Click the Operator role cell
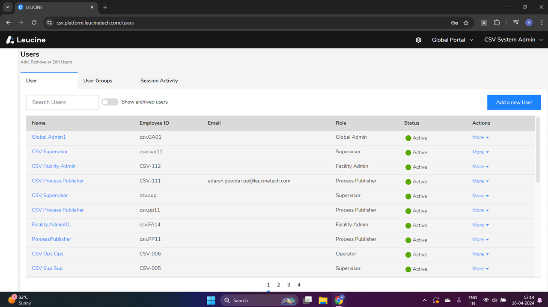 pyautogui.click(x=346, y=253)
